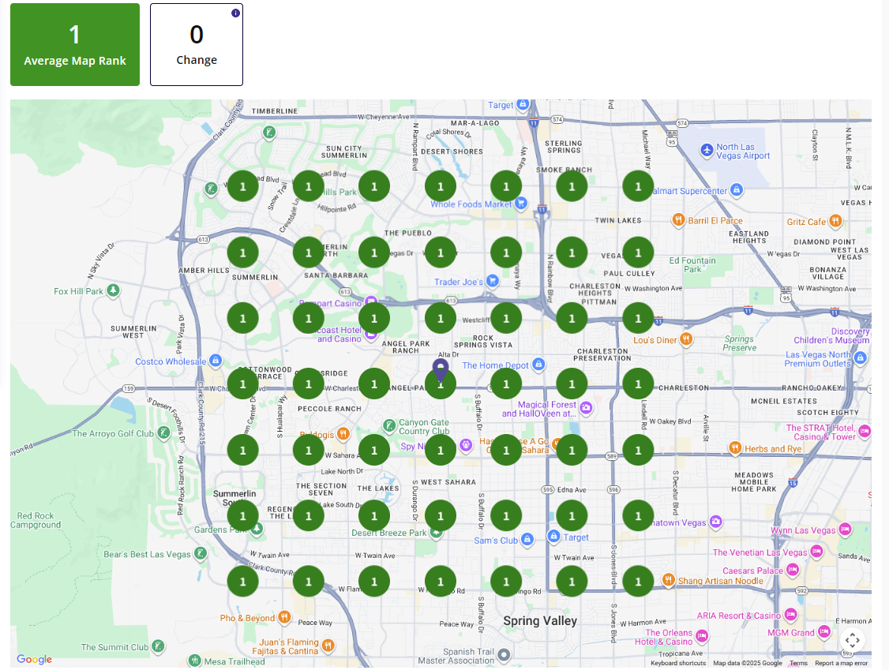Click the info icon on Change card
The image size is (889, 670).
235,13
